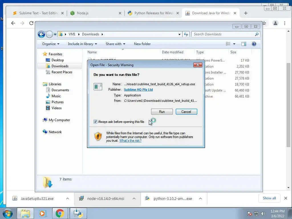
Task: Open the Organize menu
Action: [x=51, y=44]
